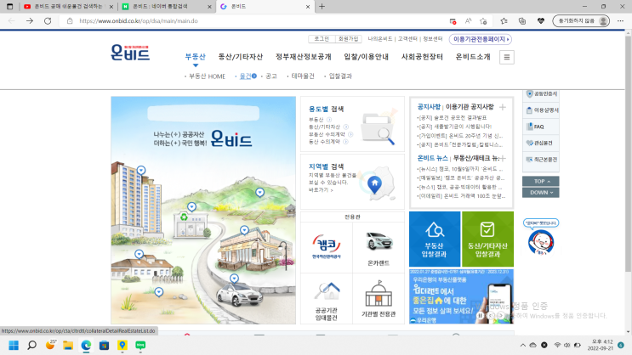Jump to page top with TOP button
Viewport: 632px width, 355px height.
[x=541, y=181]
